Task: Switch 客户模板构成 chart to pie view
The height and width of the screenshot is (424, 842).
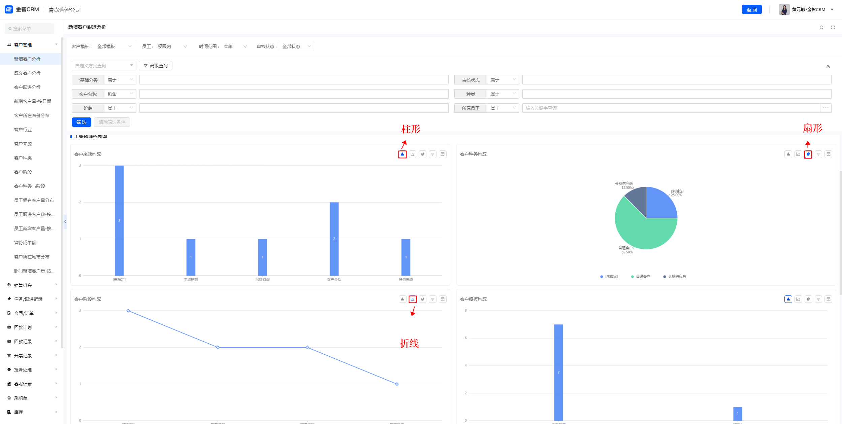Action: 808,299
